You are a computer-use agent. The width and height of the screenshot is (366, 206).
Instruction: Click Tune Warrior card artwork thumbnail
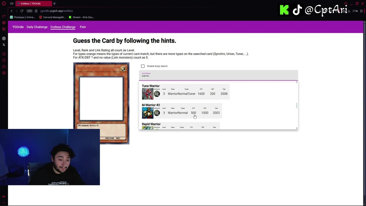[x=148, y=94]
